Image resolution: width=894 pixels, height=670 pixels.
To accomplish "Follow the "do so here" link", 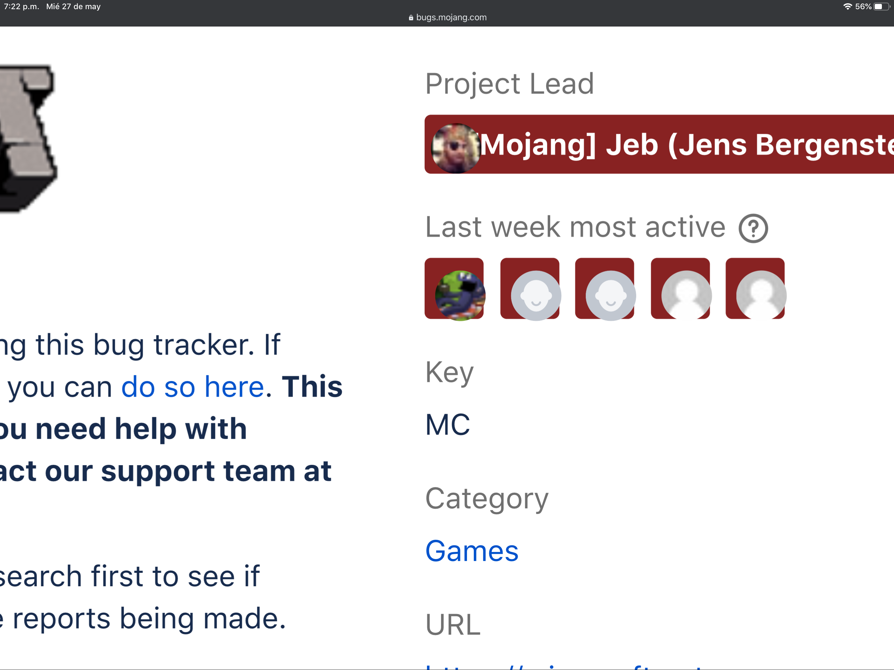I will [x=192, y=387].
